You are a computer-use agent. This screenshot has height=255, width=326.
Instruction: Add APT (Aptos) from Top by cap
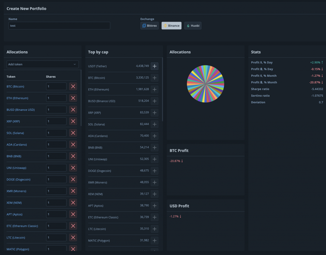pos(154,206)
